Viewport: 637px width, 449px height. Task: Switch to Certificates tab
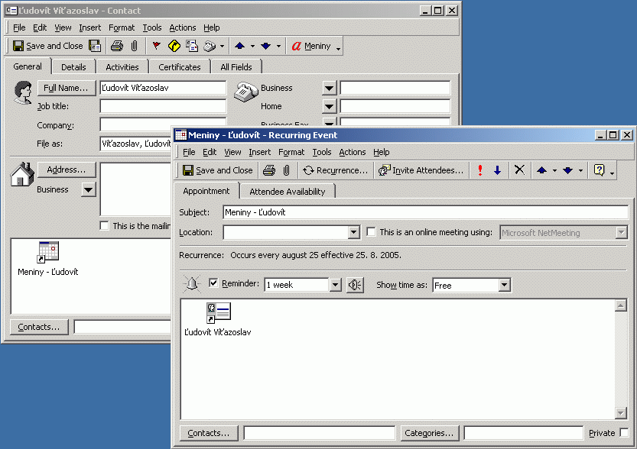click(180, 67)
